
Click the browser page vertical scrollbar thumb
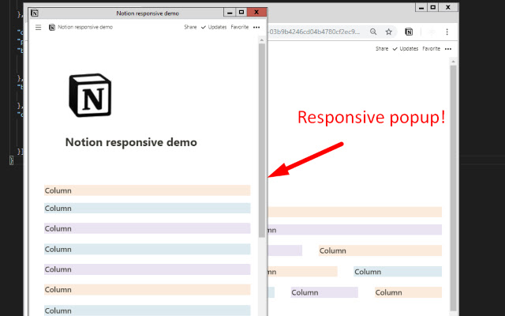point(454,188)
